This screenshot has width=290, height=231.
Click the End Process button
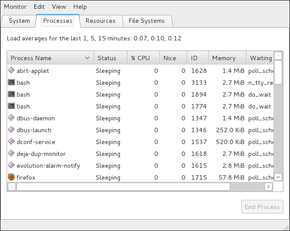(262, 206)
